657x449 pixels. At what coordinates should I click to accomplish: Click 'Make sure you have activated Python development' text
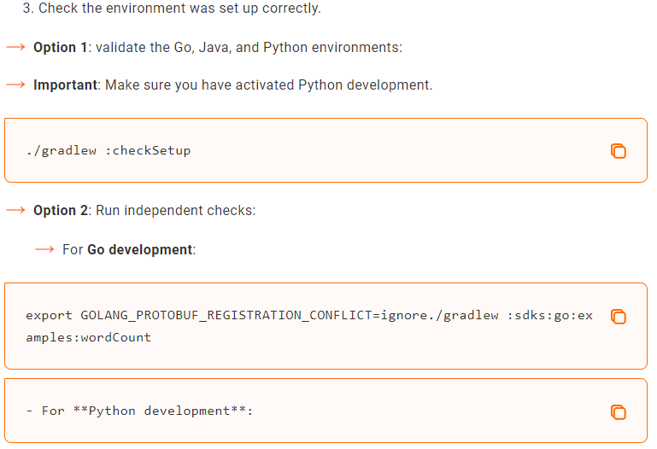[268, 85]
